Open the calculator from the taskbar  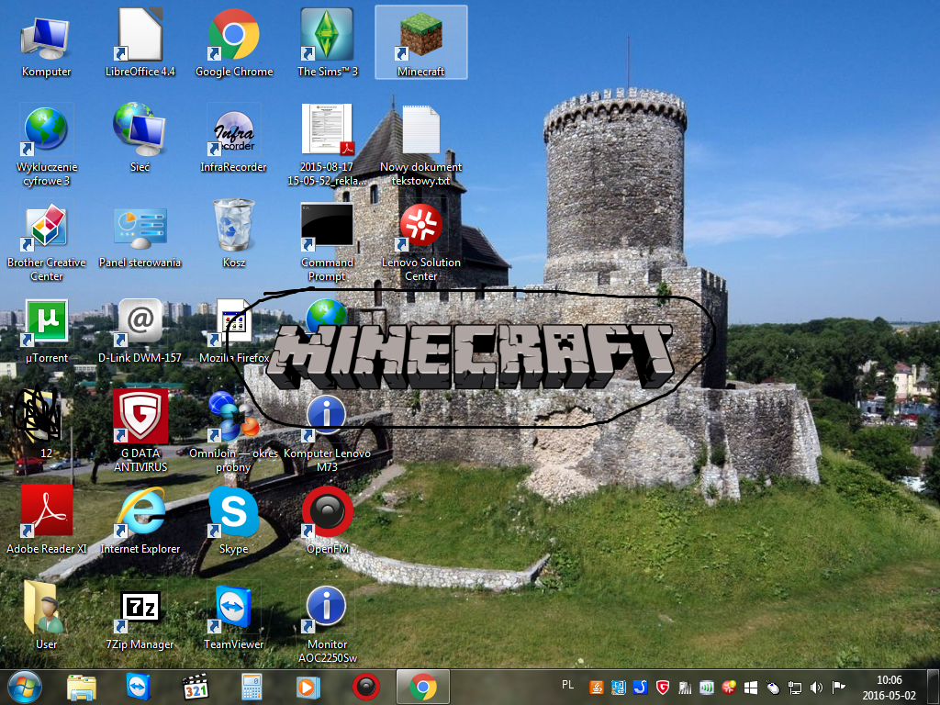[x=252, y=686]
